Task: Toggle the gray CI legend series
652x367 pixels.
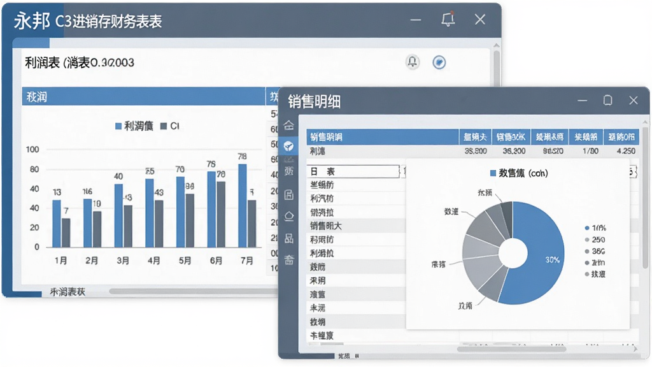Action: coord(170,126)
